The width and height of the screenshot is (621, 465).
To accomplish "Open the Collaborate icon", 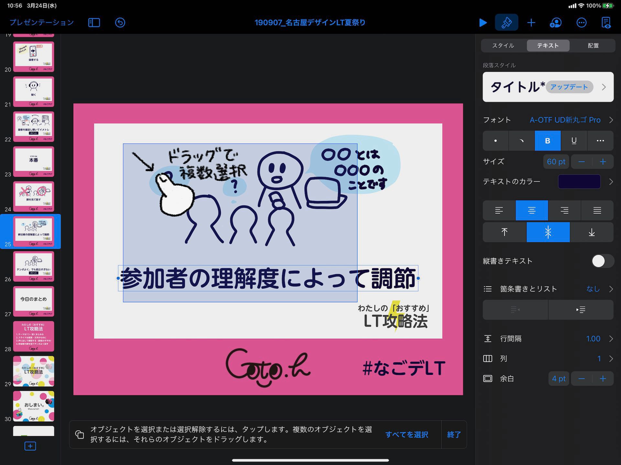I will point(556,23).
